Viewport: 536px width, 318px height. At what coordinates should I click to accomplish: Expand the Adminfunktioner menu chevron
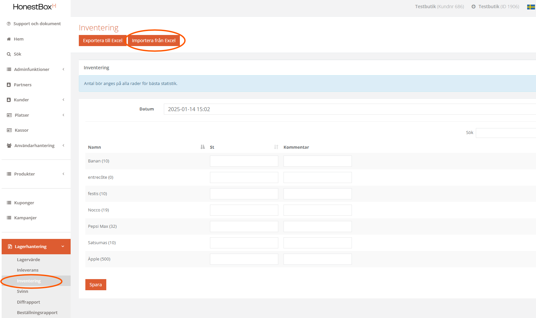63,69
